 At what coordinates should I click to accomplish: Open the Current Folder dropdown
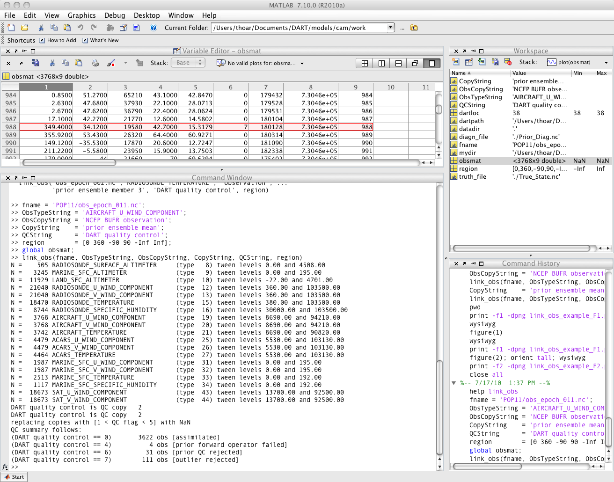click(390, 27)
